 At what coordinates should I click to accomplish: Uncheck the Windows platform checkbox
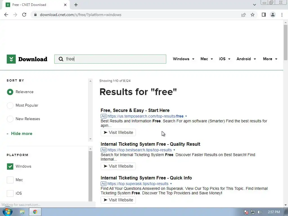(10, 166)
